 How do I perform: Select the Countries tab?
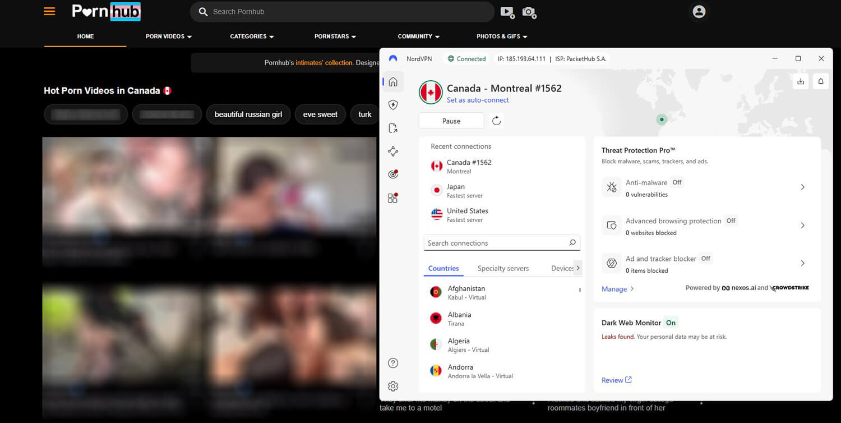[x=443, y=268]
